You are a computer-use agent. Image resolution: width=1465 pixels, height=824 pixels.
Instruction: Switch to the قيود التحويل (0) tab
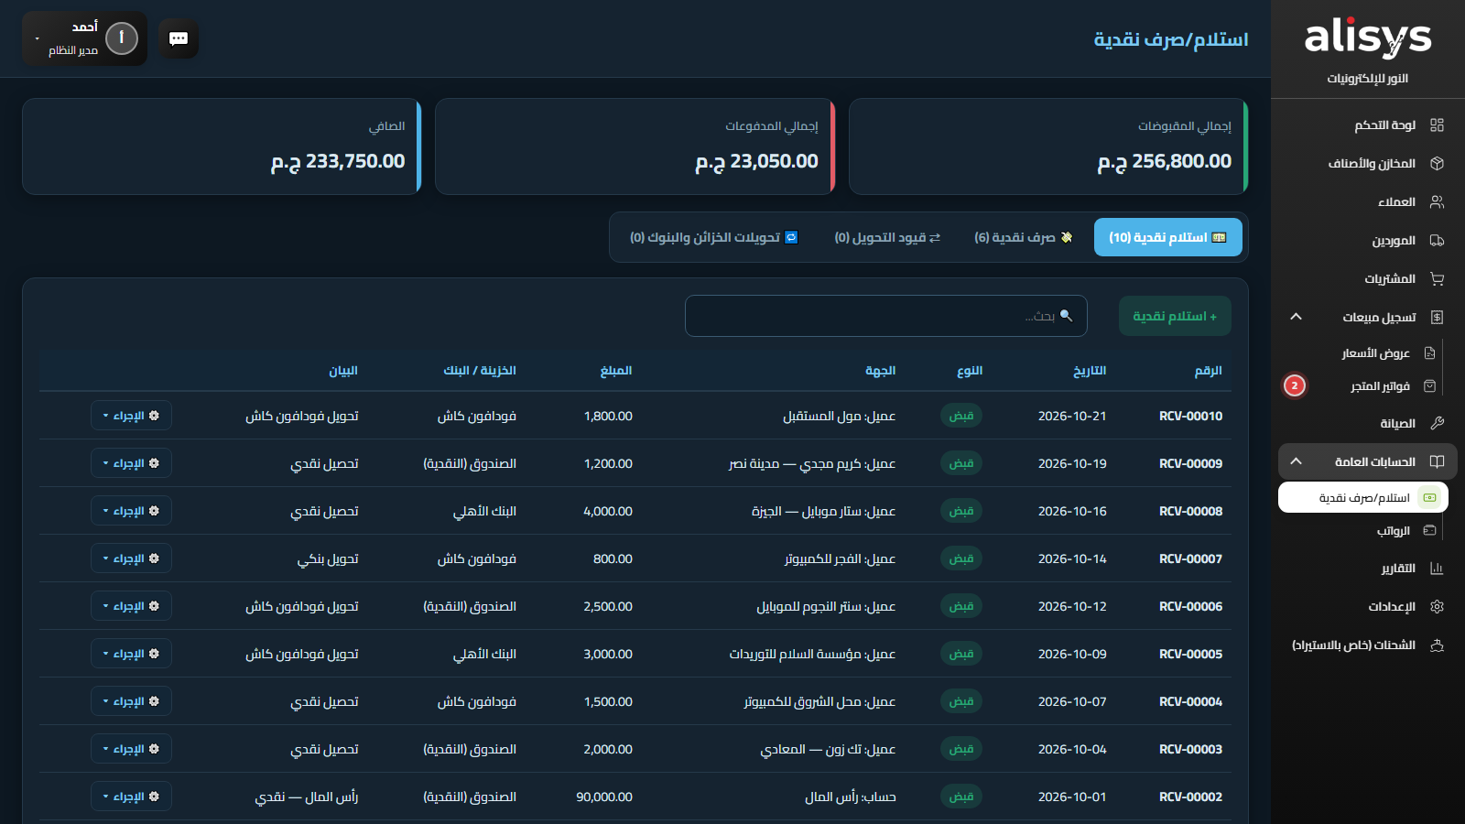coord(887,237)
